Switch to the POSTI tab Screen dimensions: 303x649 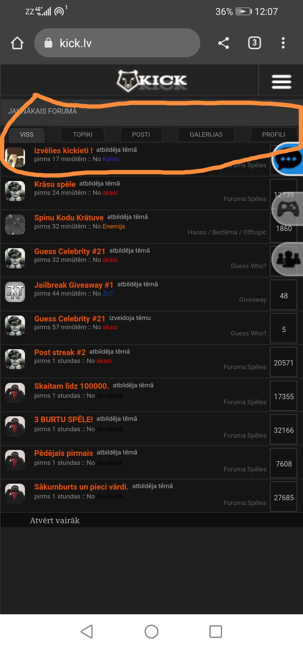pos(141,134)
